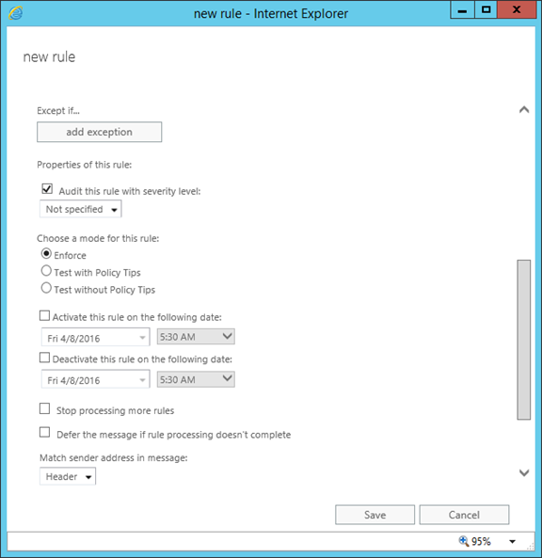The image size is (542, 558).
Task: Choose Test without Policy Tips mode
Action: [46, 288]
